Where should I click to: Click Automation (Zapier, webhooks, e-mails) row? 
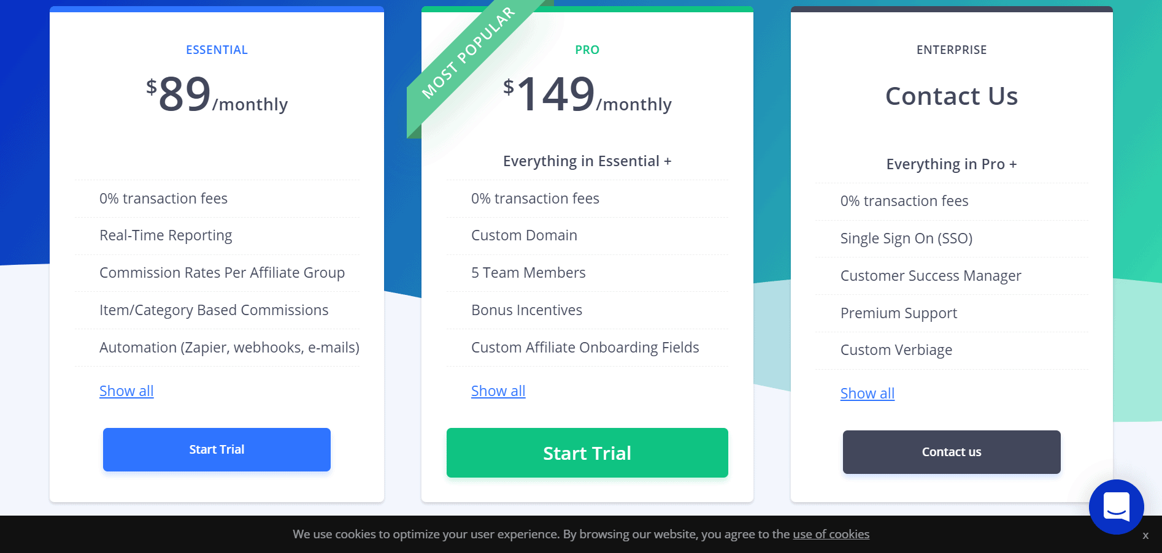click(229, 348)
